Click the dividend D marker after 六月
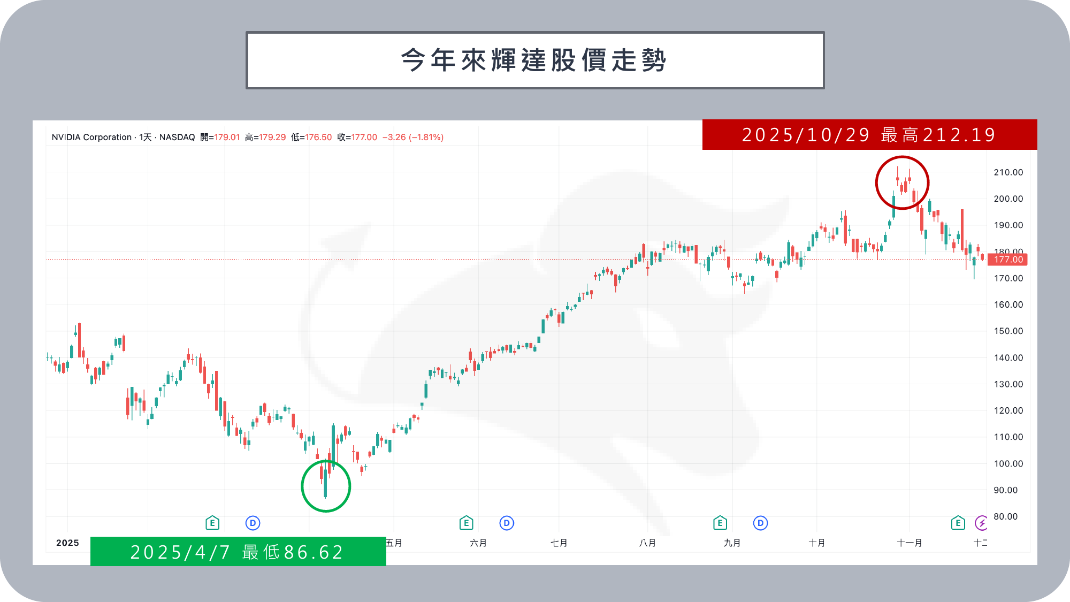This screenshot has height=602, width=1070. click(x=507, y=523)
